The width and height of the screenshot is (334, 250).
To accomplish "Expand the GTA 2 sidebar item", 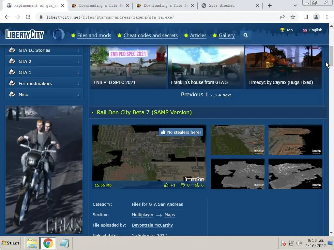I will point(44,61).
